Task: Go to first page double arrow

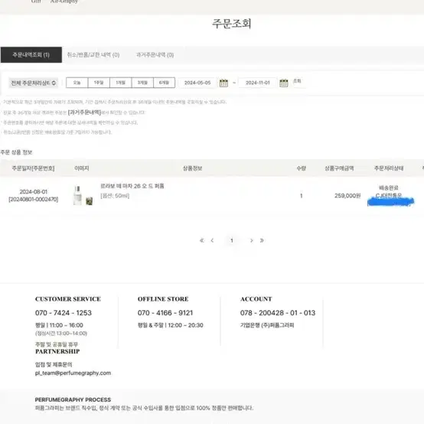Action: pyautogui.click(x=202, y=240)
